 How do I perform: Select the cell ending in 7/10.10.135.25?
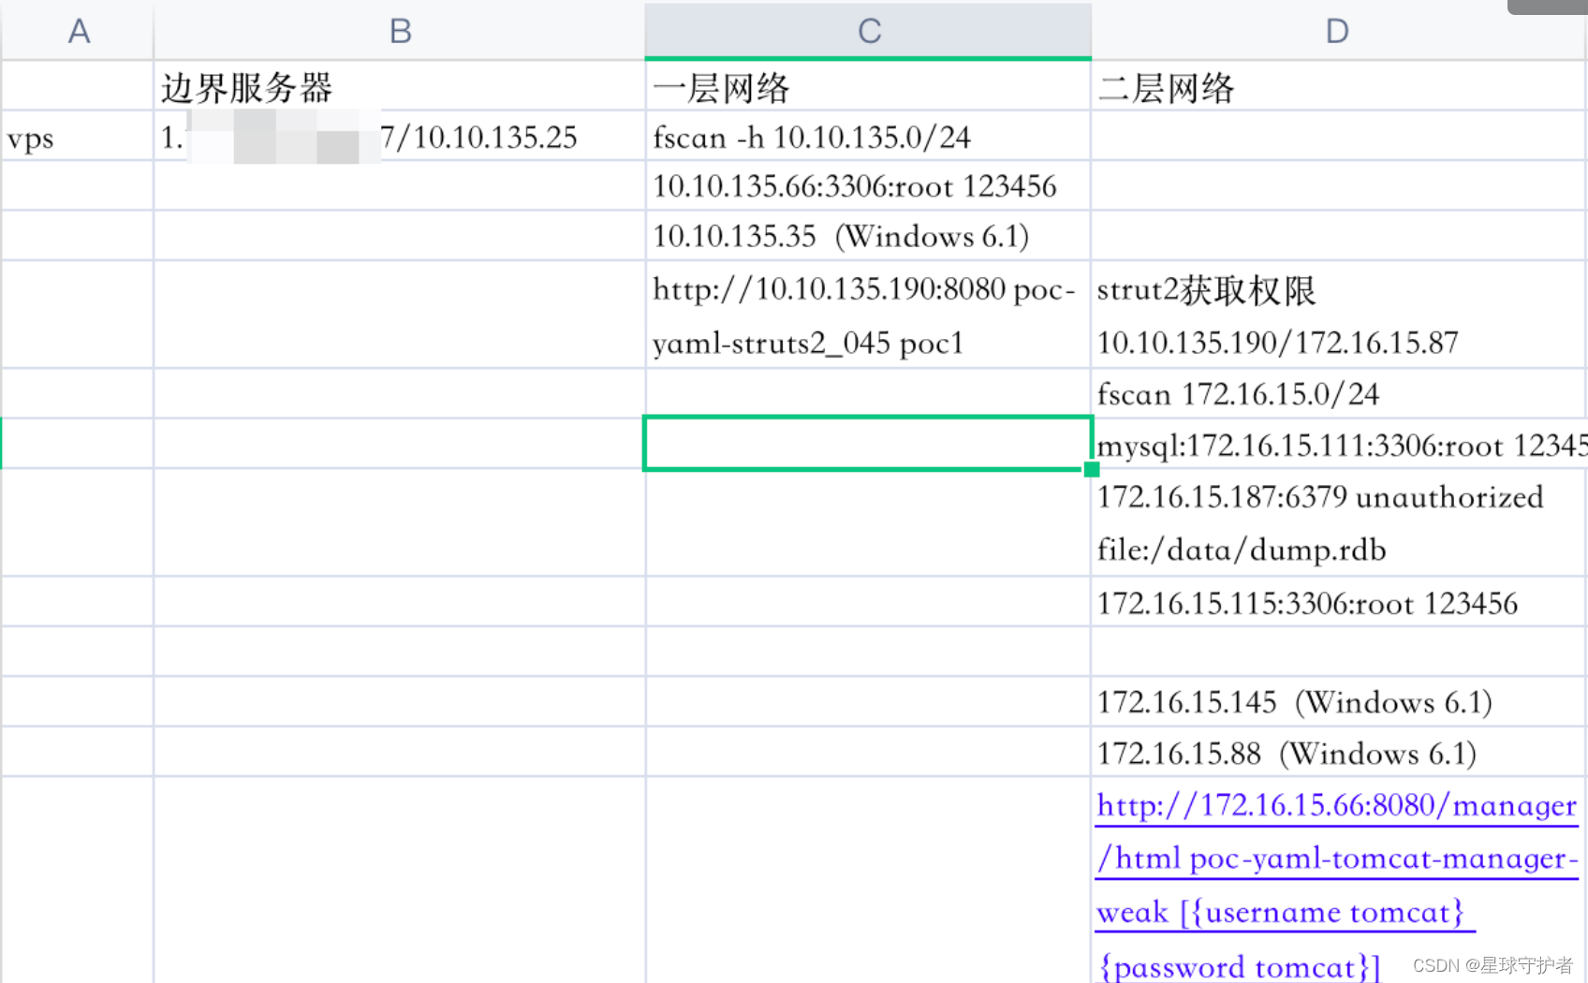[x=400, y=137]
